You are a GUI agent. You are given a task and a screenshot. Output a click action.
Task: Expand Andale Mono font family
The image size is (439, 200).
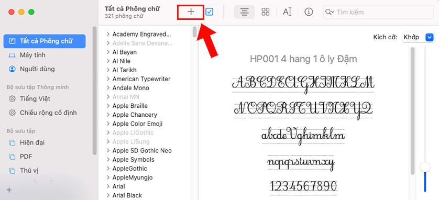point(108,88)
